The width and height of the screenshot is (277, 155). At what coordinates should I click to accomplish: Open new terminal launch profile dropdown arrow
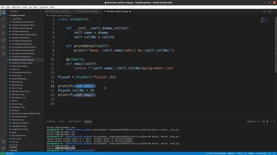260,121
